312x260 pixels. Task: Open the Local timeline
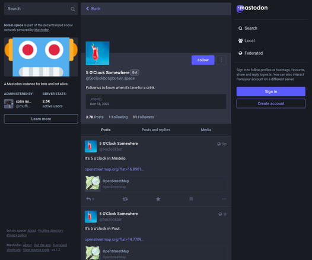[246, 40]
